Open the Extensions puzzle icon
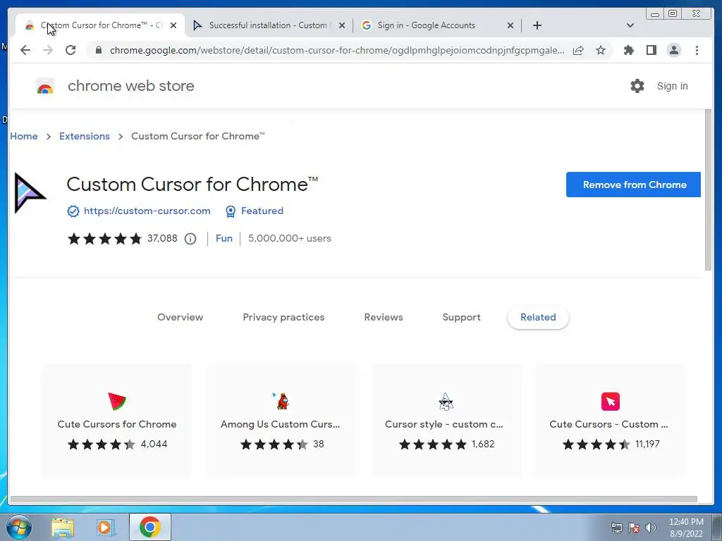This screenshot has height=541, width=722. click(x=628, y=50)
